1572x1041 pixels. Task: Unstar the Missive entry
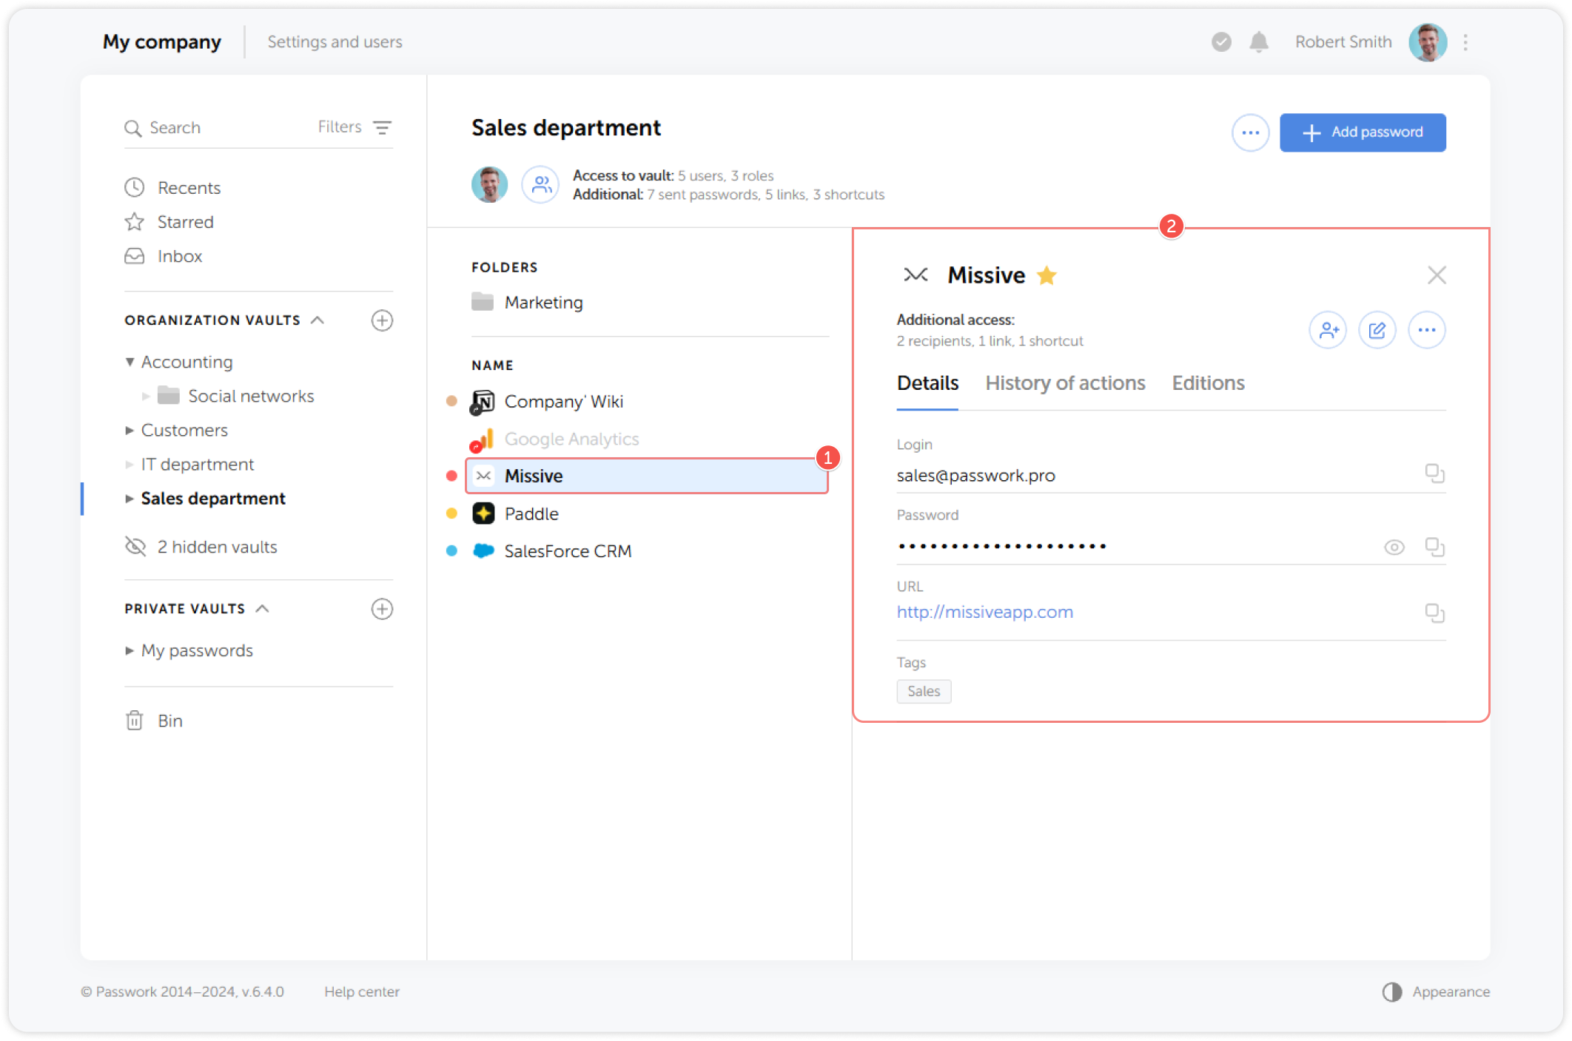[x=1047, y=275]
